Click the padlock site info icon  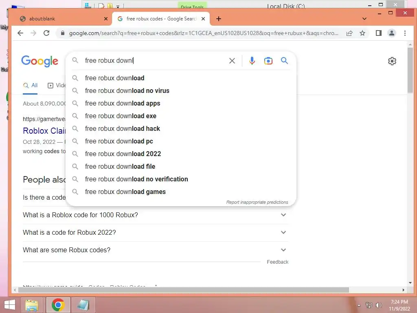tap(62, 33)
